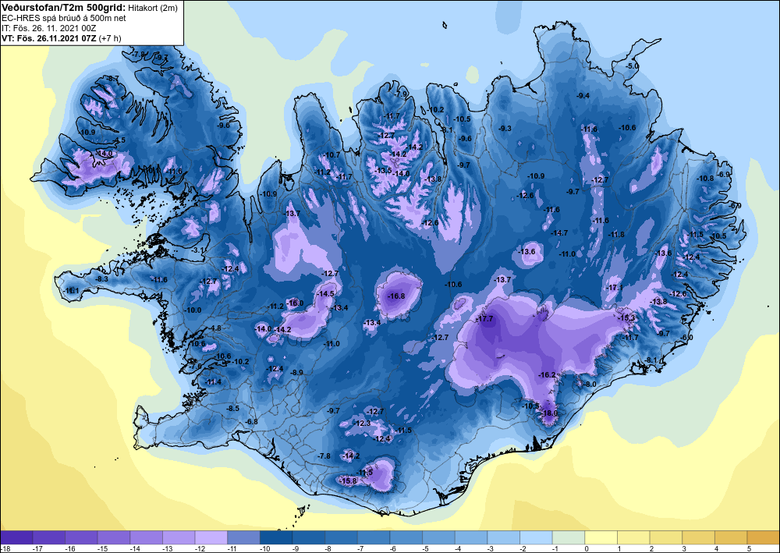Click the -17.7 temperature value
The image size is (780, 553).
[484, 319]
